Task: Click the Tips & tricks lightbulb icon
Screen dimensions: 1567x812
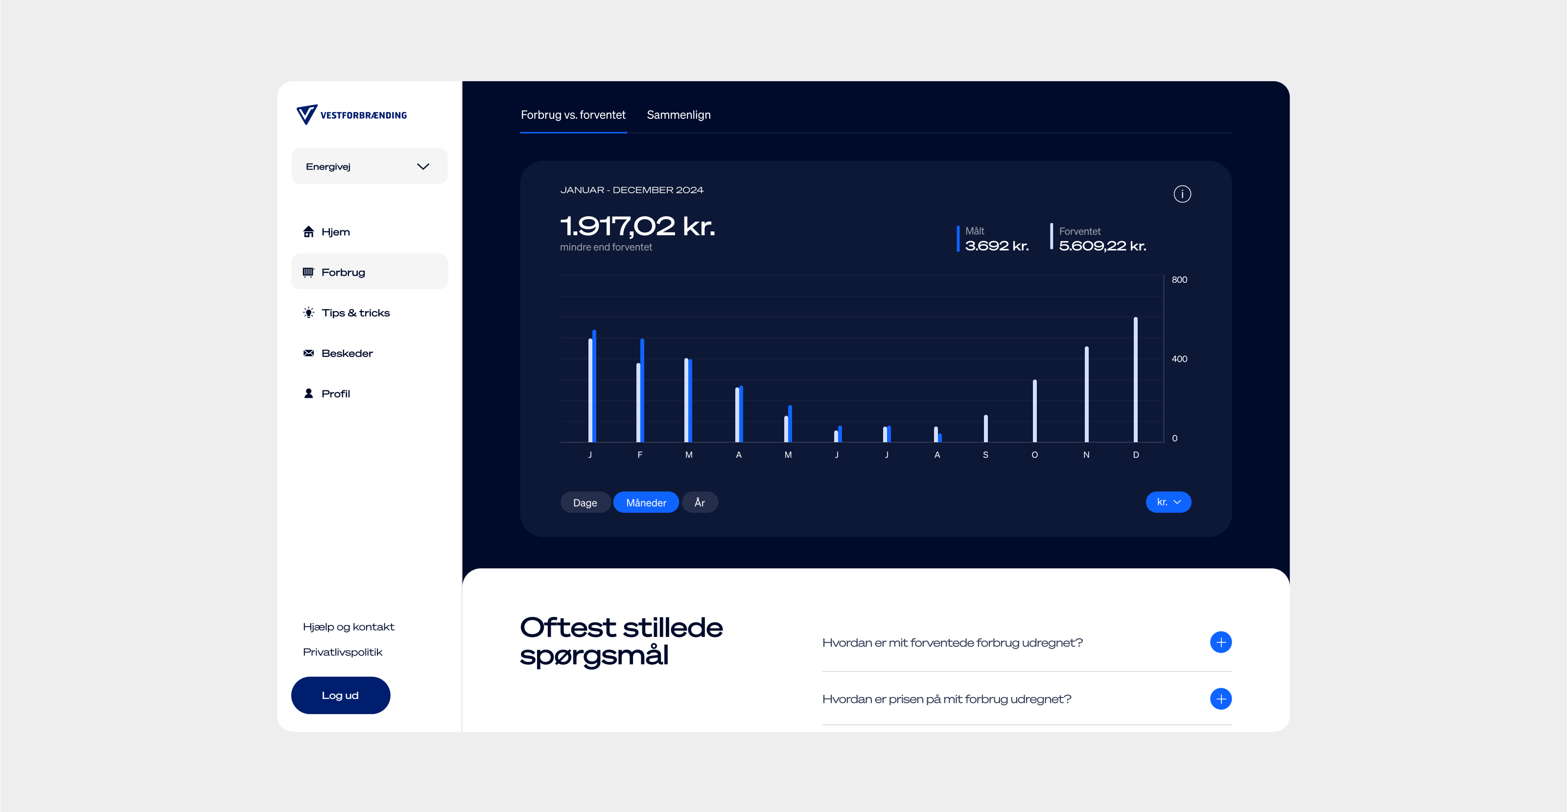Action: tap(308, 313)
